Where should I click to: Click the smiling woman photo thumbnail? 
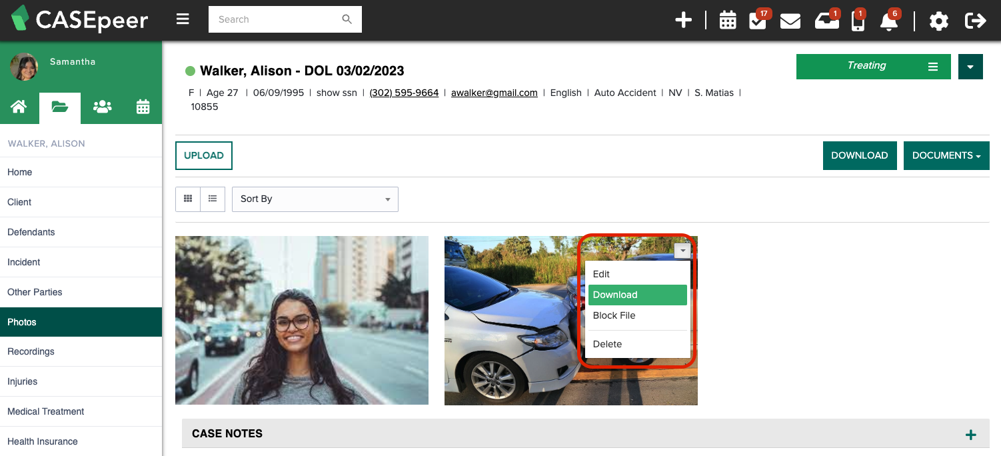[x=301, y=320]
